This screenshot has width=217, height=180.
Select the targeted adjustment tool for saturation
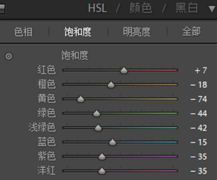click(8, 56)
